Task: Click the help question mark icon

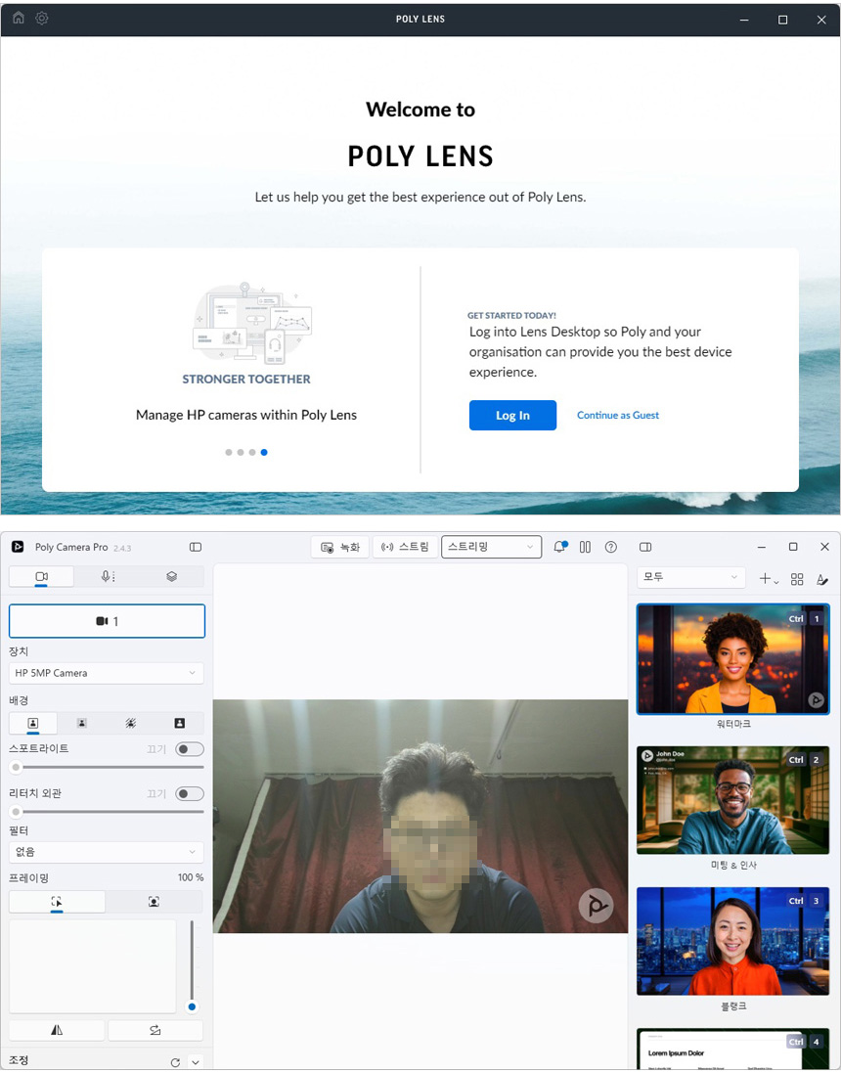Action: [611, 548]
